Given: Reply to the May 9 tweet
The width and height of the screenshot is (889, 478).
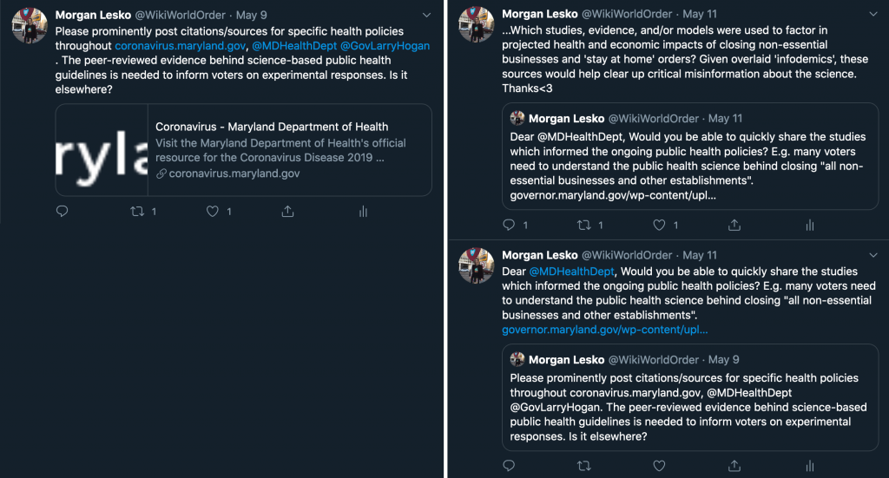Looking at the screenshot, I should [63, 212].
